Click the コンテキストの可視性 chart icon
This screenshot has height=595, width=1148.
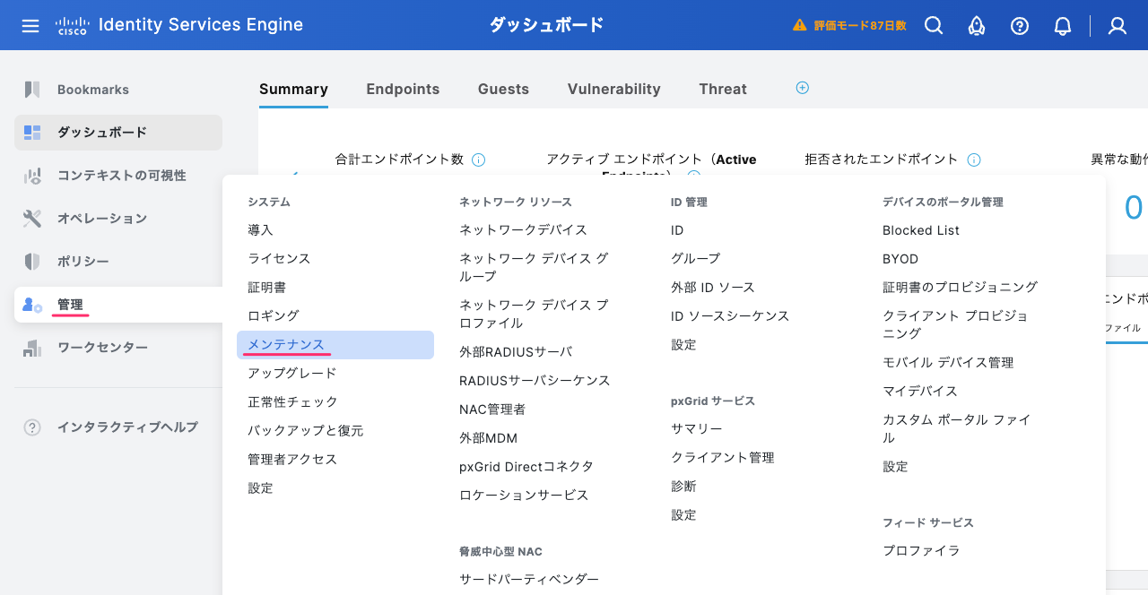32,176
